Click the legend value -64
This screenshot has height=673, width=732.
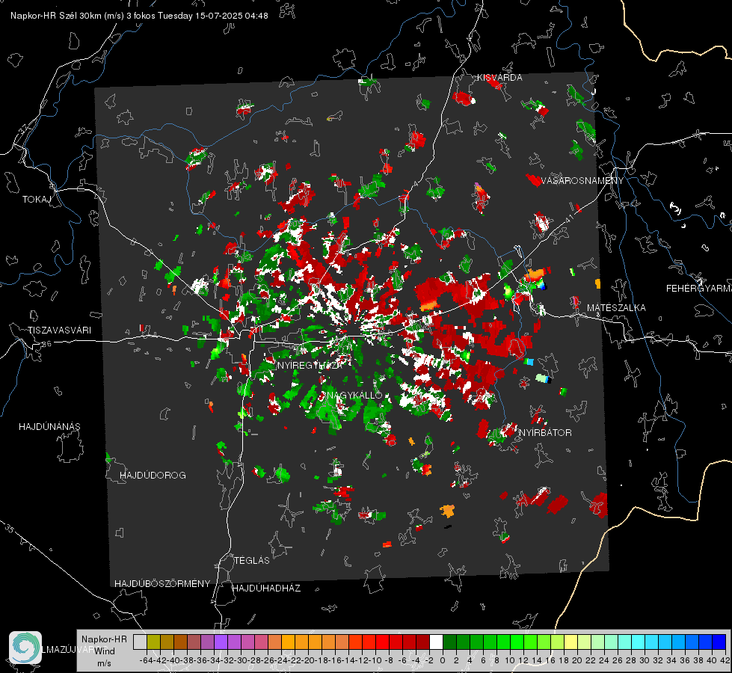(146, 660)
